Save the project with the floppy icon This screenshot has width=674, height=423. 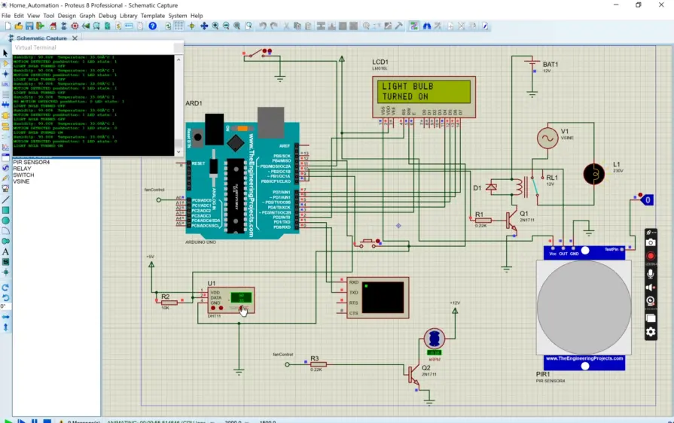point(29,26)
